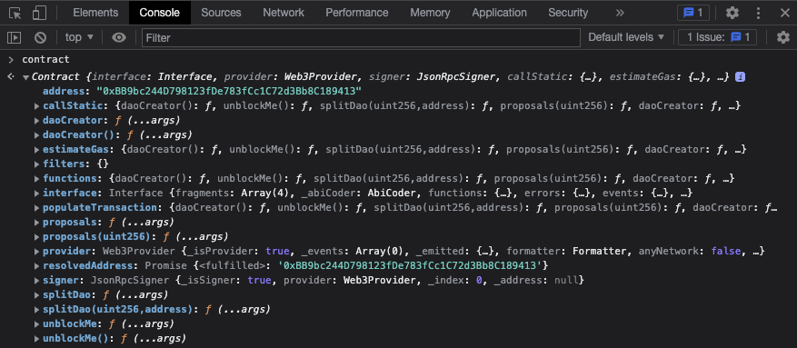Expand the splitDao property arrow
This screenshot has height=348, width=797.
(36, 294)
